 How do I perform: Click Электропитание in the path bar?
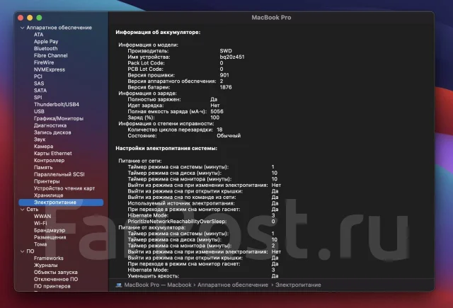[298, 285]
